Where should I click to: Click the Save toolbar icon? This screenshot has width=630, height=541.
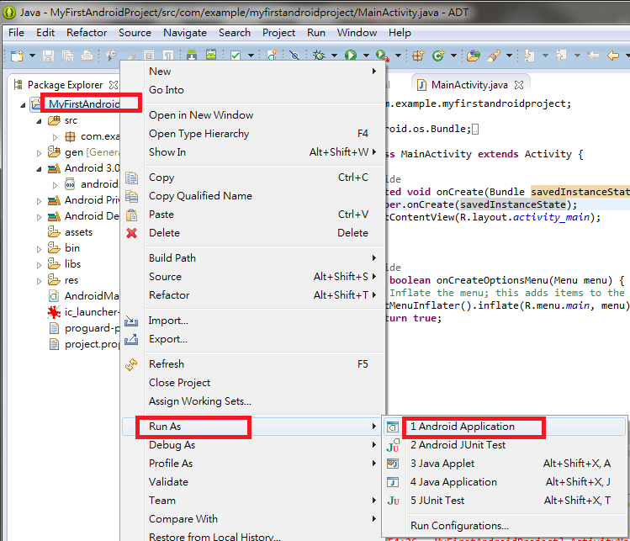[x=48, y=56]
